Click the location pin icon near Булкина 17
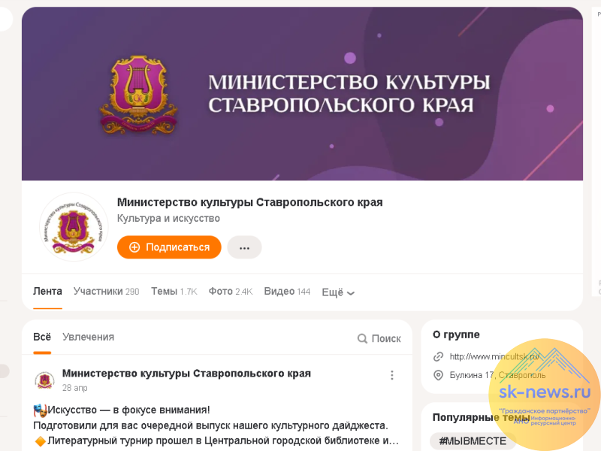The height and width of the screenshot is (451, 601). (x=438, y=375)
